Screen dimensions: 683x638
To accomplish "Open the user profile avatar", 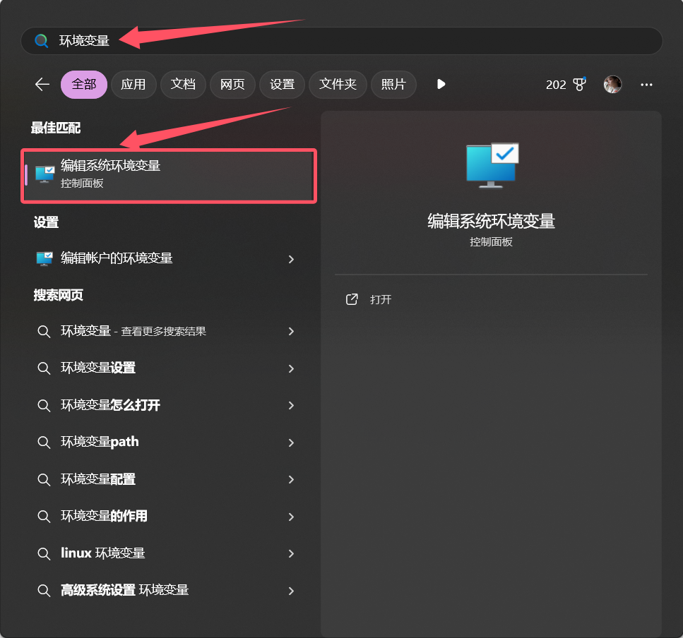I will [x=612, y=85].
